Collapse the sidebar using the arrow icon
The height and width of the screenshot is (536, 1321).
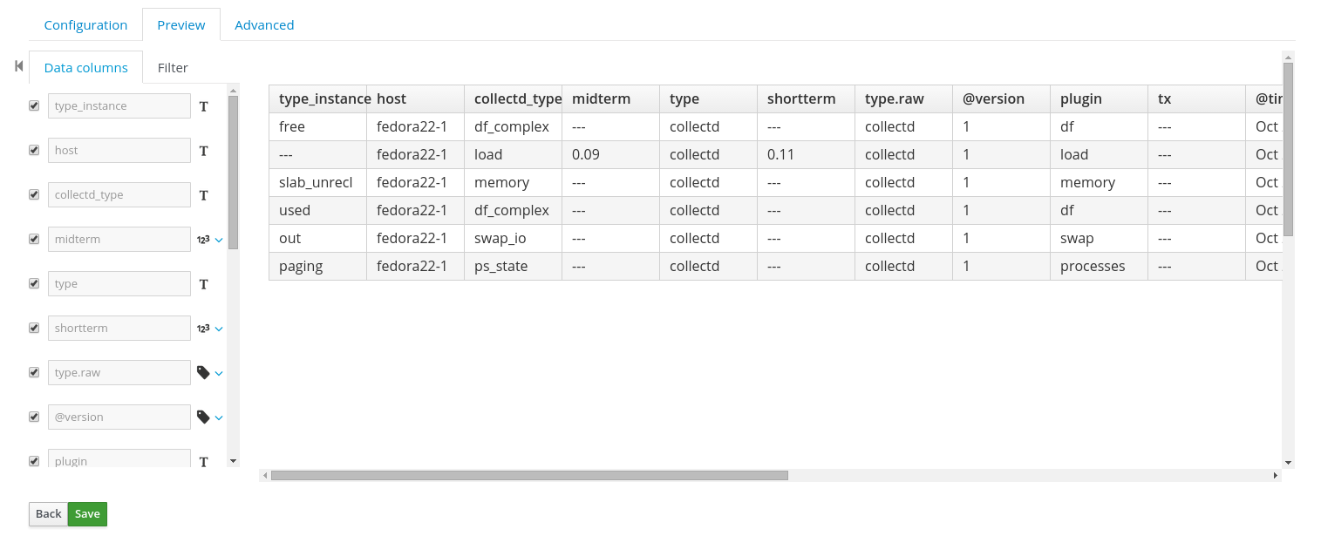(x=17, y=65)
